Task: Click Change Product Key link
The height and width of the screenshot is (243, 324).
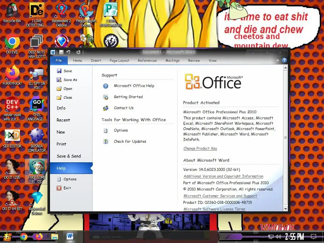Action: tap(200, 148)
